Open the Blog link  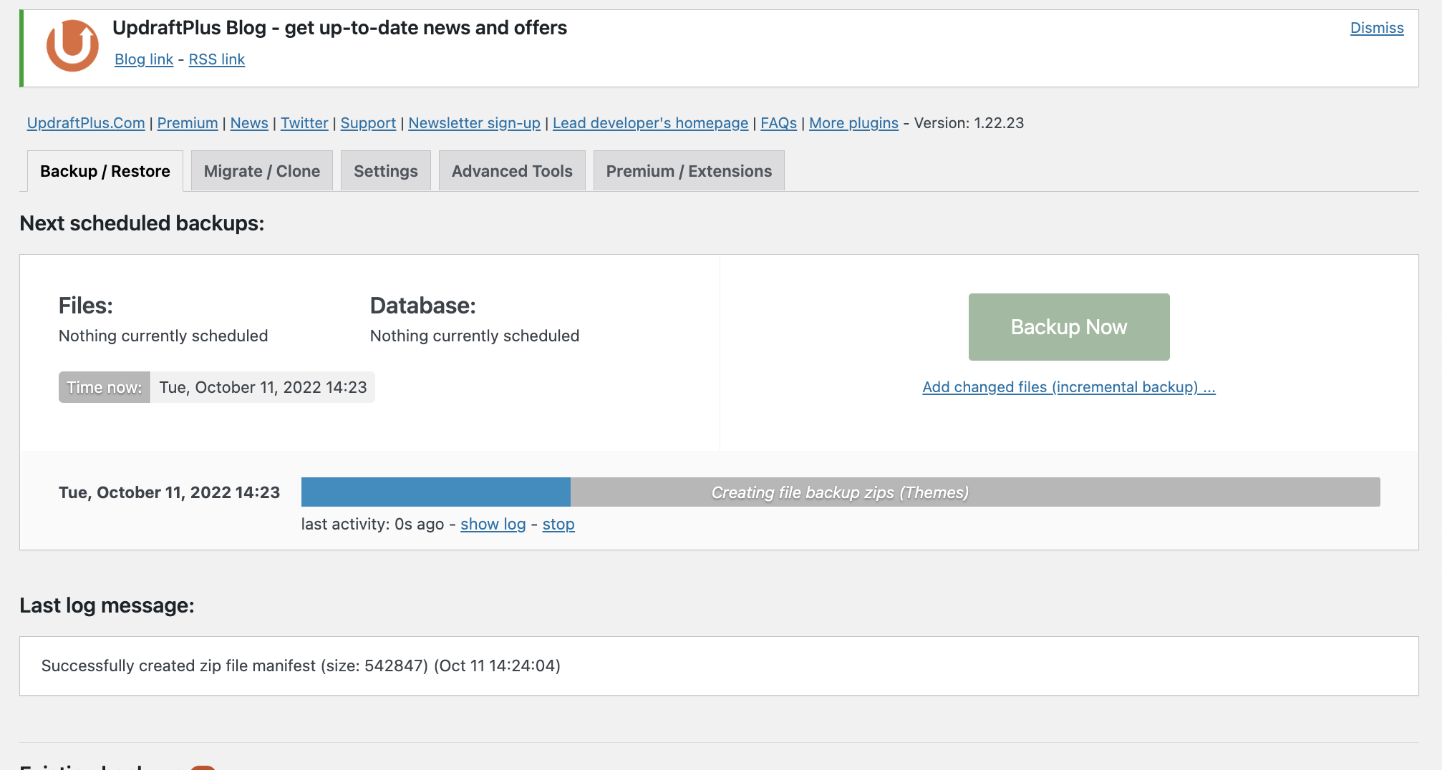tap(144, 59)
